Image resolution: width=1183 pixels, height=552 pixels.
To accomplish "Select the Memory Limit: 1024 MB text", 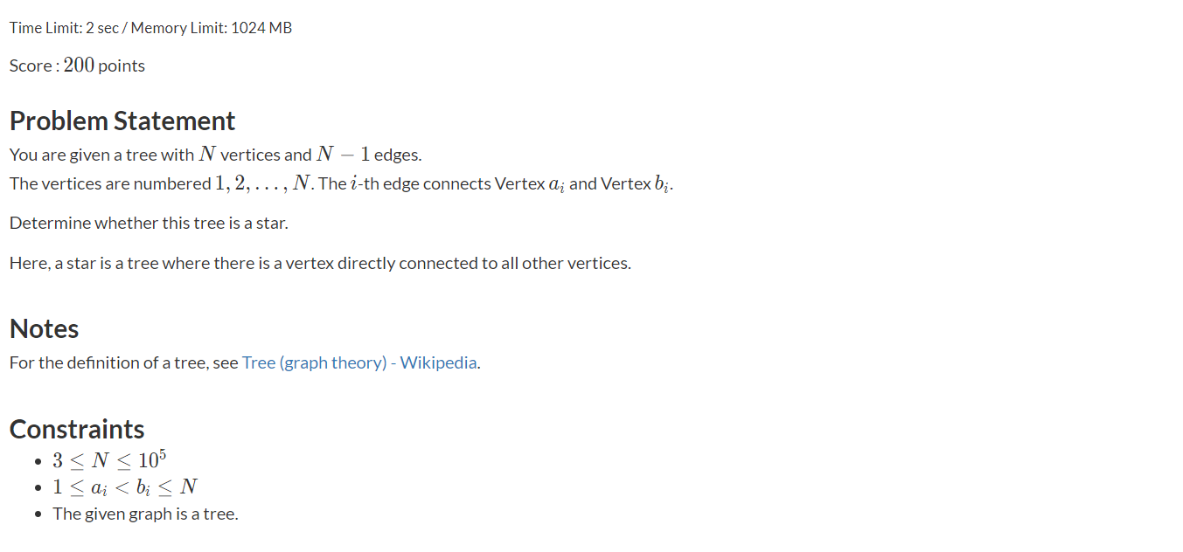I will point(212,28).
